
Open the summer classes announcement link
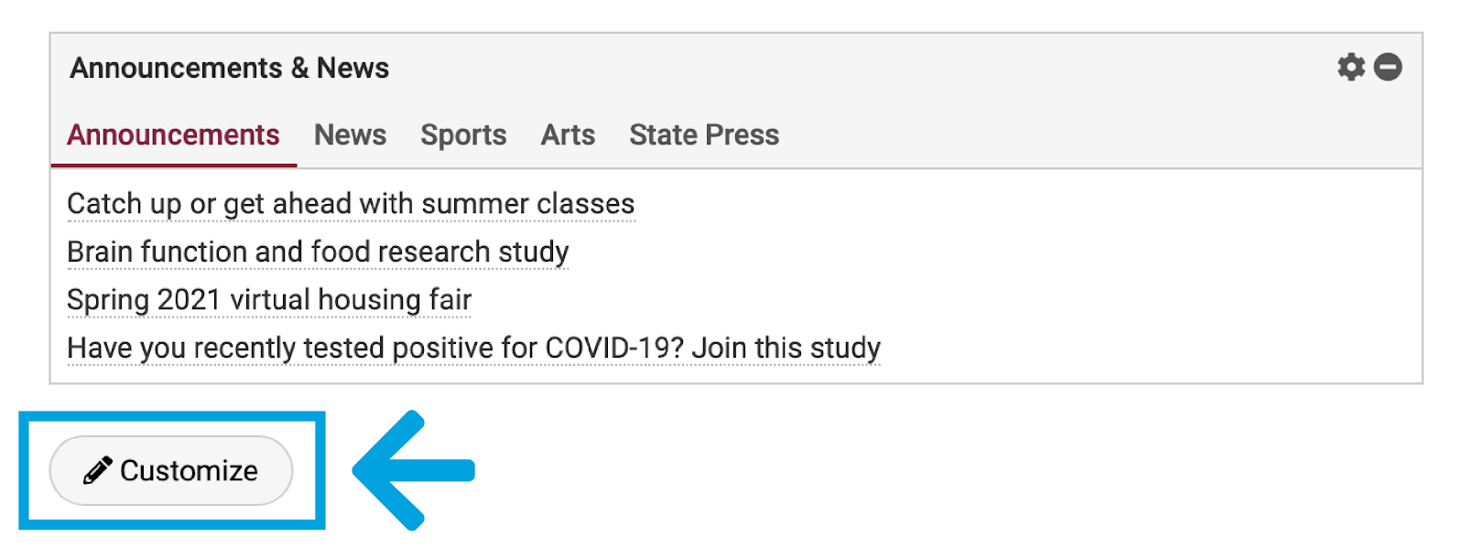tap(351, 204)
